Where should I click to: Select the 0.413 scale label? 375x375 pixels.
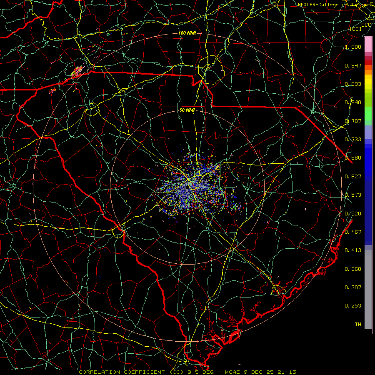point(353,250)
